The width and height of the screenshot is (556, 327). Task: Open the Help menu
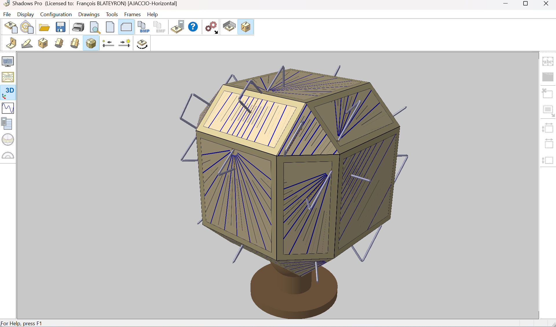point(152,14)
